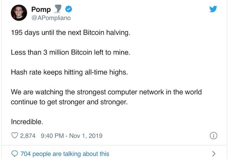Expand replies with the right chevron arrow
Screen dimensions: 233x159
[214, 154]
